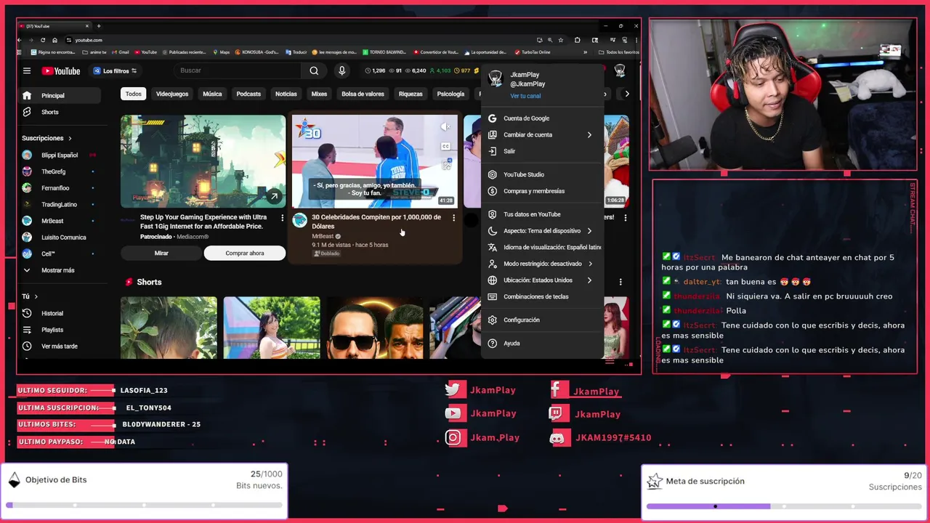Image resolution: width=930 pixels, height=523 pixels.
Task: Click the Facebook icon in overlay
Action: [557, 390]
